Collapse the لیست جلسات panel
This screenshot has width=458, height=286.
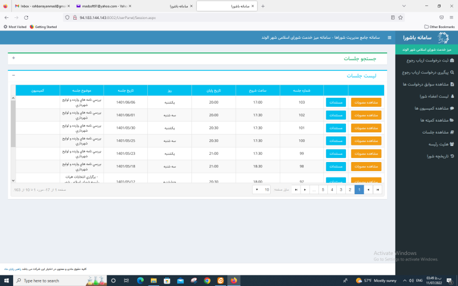[14, 75]
